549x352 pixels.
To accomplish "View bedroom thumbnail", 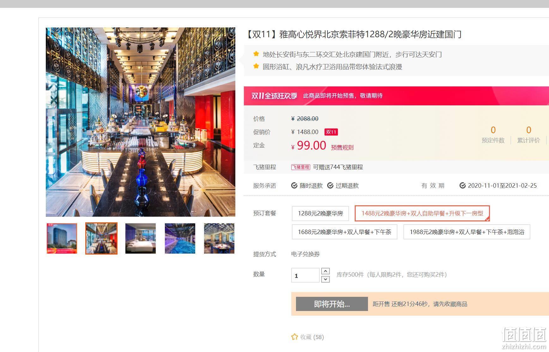I will [141, 238].
